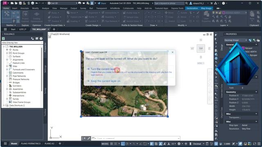Toggle grid display in the status bar

tap(111, 144)
